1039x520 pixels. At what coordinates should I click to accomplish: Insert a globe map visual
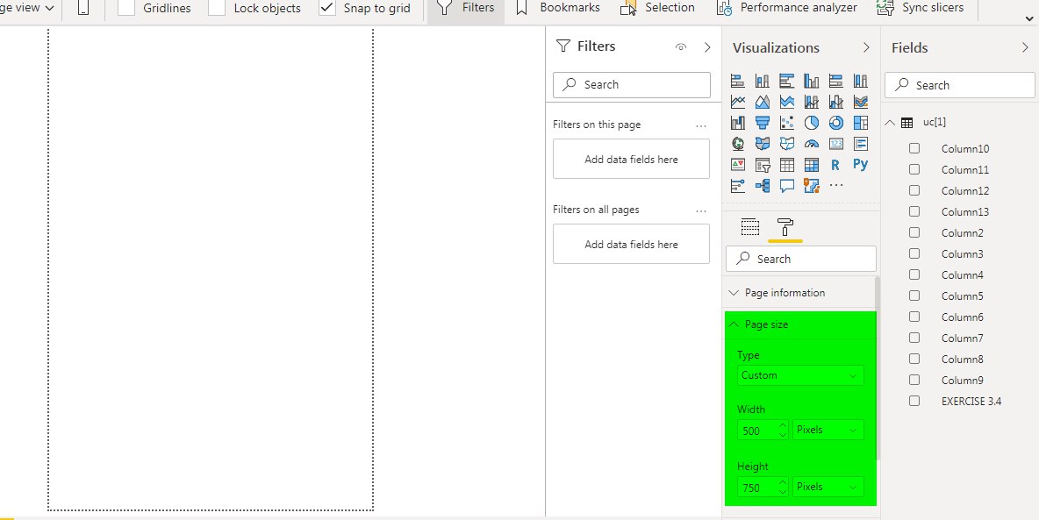[x=737, y=144]
